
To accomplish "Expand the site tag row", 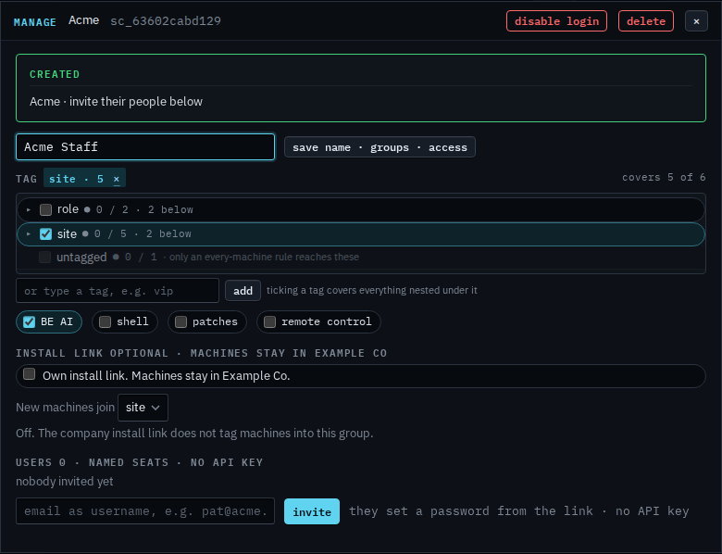I will tap(29, 234).
